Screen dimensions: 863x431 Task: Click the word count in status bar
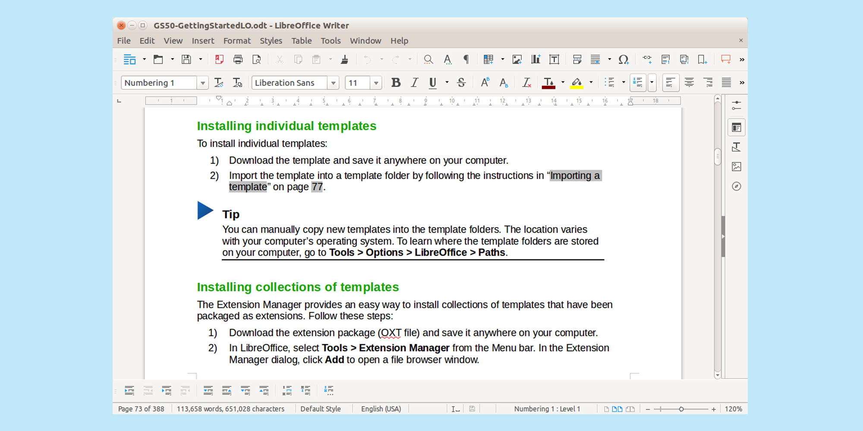point(231,409)
